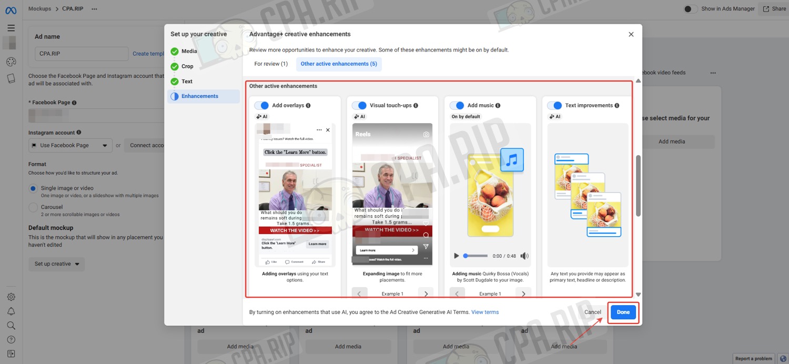This screenshot has height=364, width=789.
Task: Click the enhancements list scrollbar thumb
Action: tap(638, 186)
